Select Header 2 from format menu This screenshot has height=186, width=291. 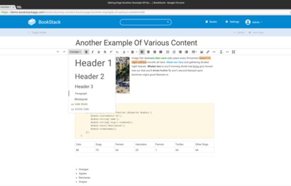tap(89, 76)
